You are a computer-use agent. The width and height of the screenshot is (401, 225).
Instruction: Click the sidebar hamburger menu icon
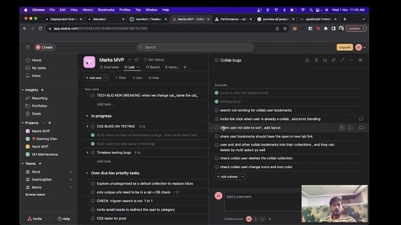point(28,47)
